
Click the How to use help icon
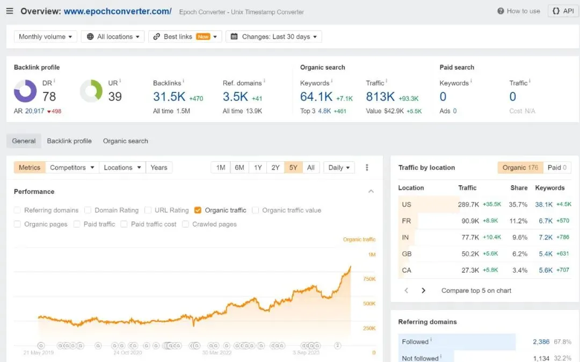pos(501,11)
